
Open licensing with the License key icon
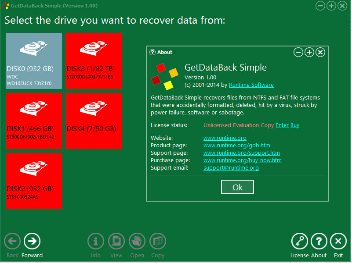299,241
